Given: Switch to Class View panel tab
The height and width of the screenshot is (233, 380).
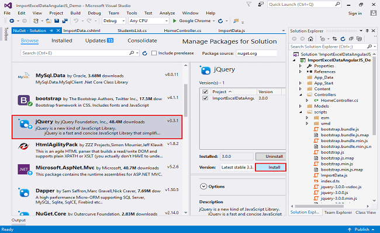Looking at the screenshot, I should tap(366, 213).
